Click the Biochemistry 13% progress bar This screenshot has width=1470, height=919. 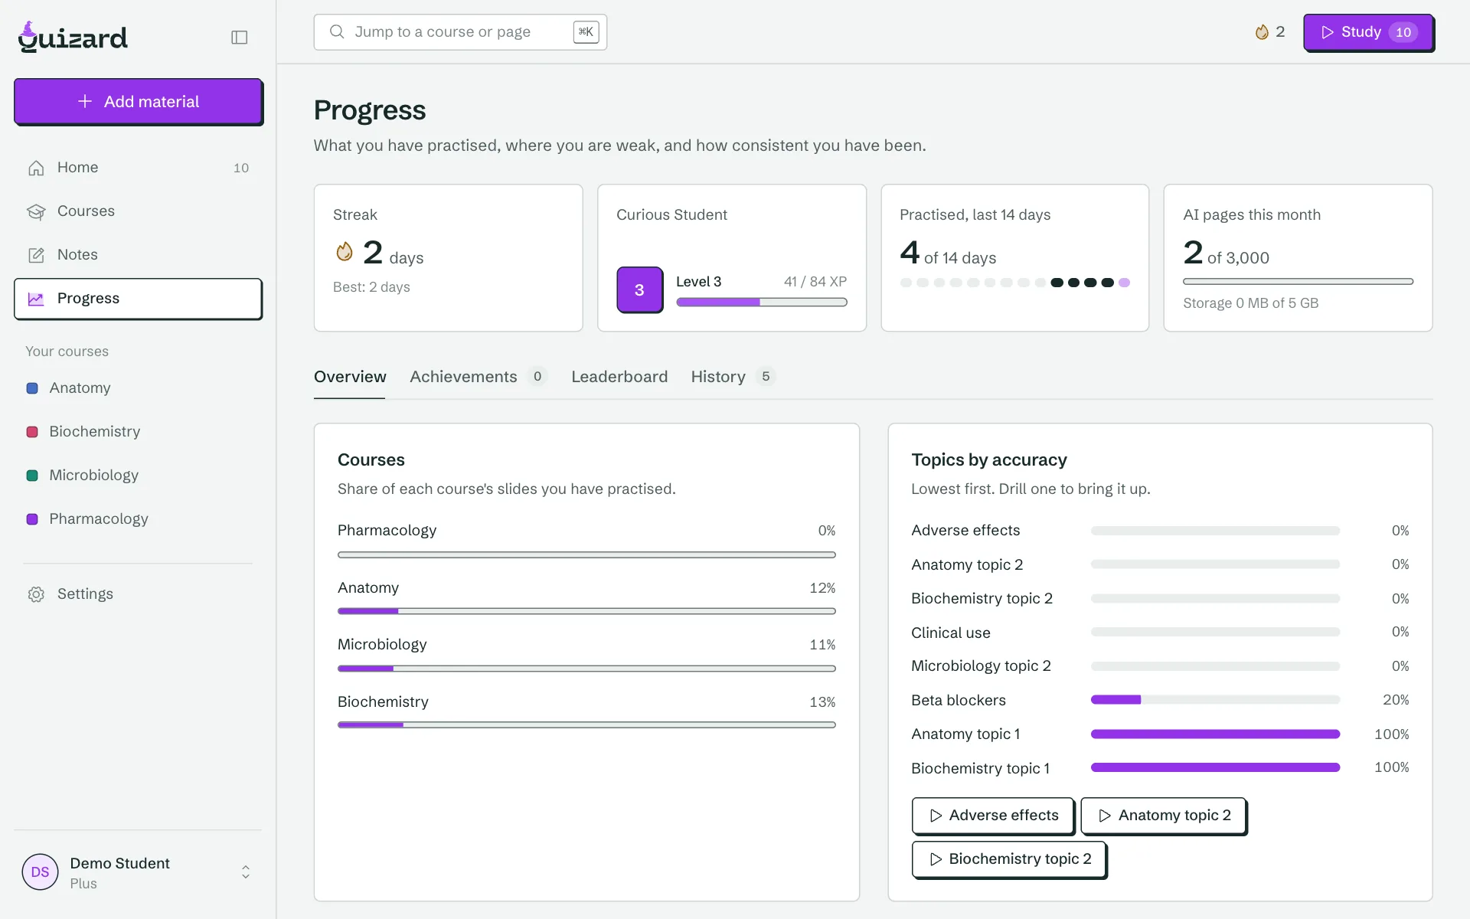(586, 724)
